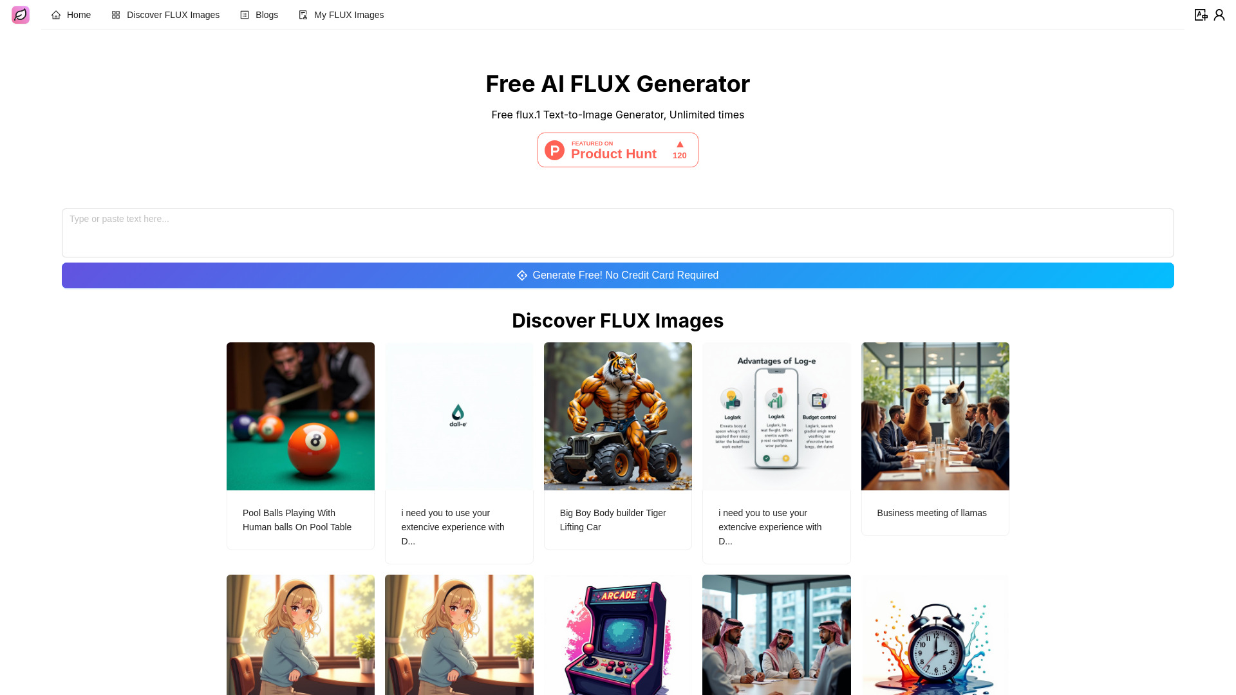Click the user account icon top right
Screen dimensions: 1236x695
click(1219, 14)
